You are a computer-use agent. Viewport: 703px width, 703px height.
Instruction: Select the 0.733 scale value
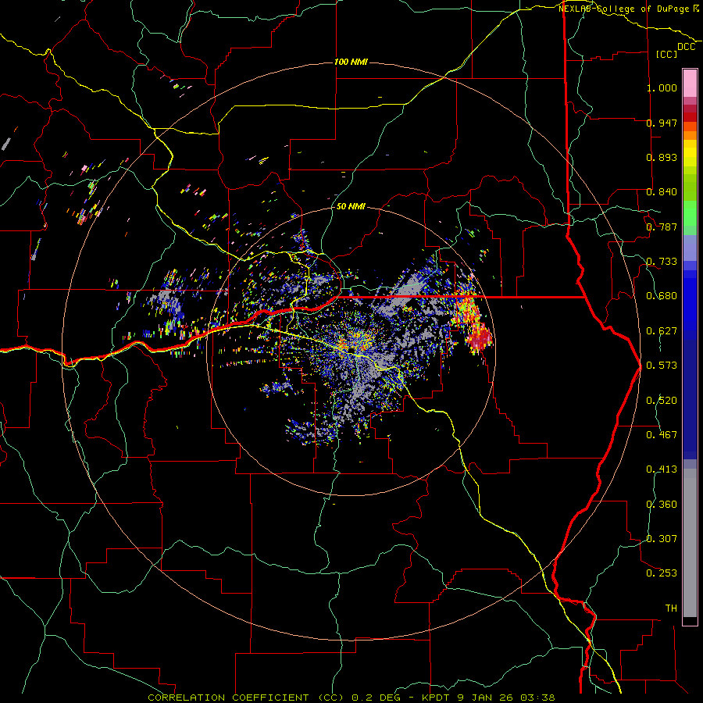click(x=662, y=262)
